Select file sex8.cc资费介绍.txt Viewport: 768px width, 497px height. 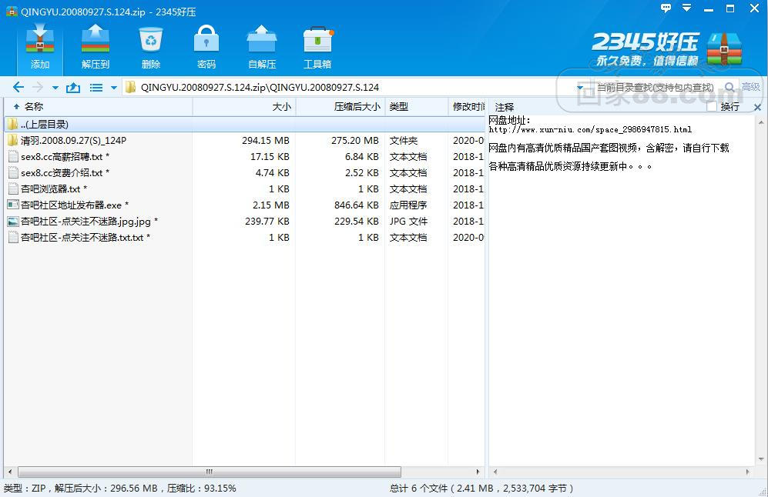pyautogui.click(x=245, y=172)
